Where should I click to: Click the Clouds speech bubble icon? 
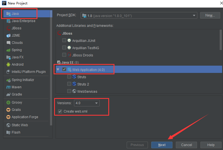pos(8,43)
